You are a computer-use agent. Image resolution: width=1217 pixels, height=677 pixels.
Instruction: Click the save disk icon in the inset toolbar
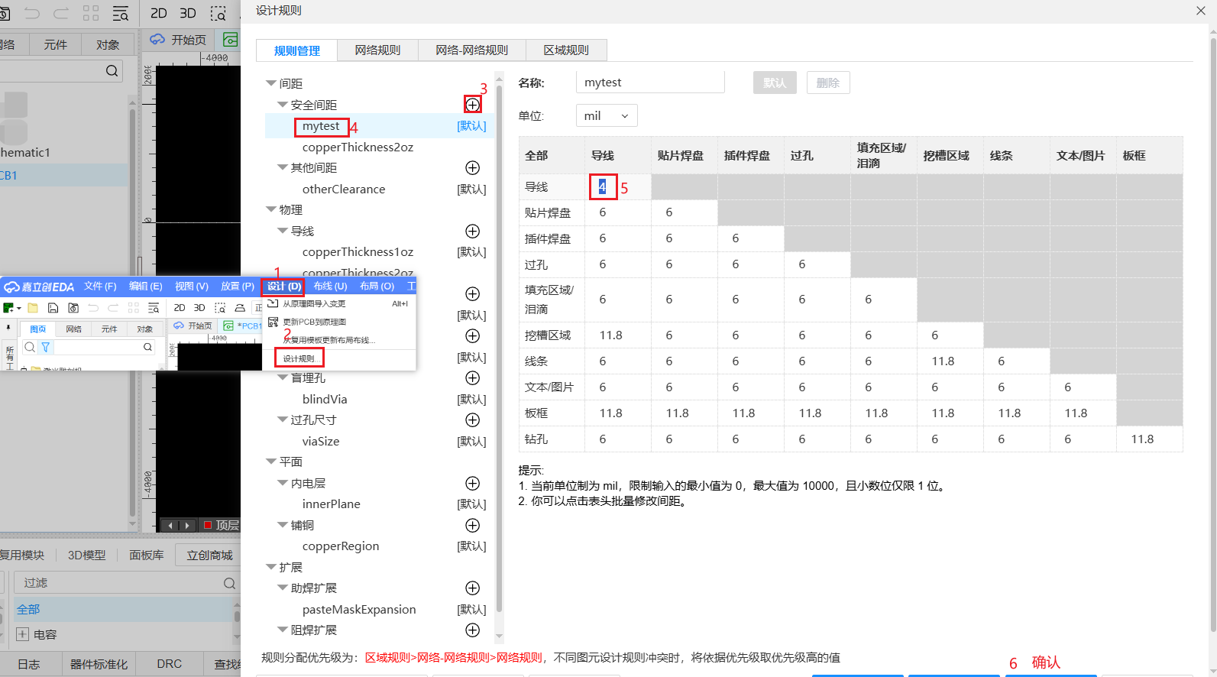click(x=53, y=308)
